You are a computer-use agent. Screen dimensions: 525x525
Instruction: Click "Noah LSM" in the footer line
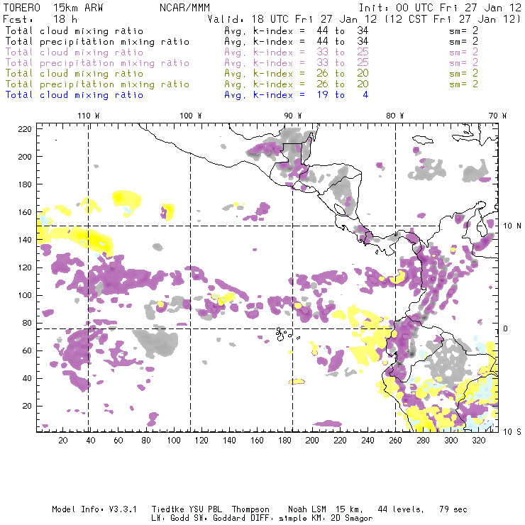[307, 509]
